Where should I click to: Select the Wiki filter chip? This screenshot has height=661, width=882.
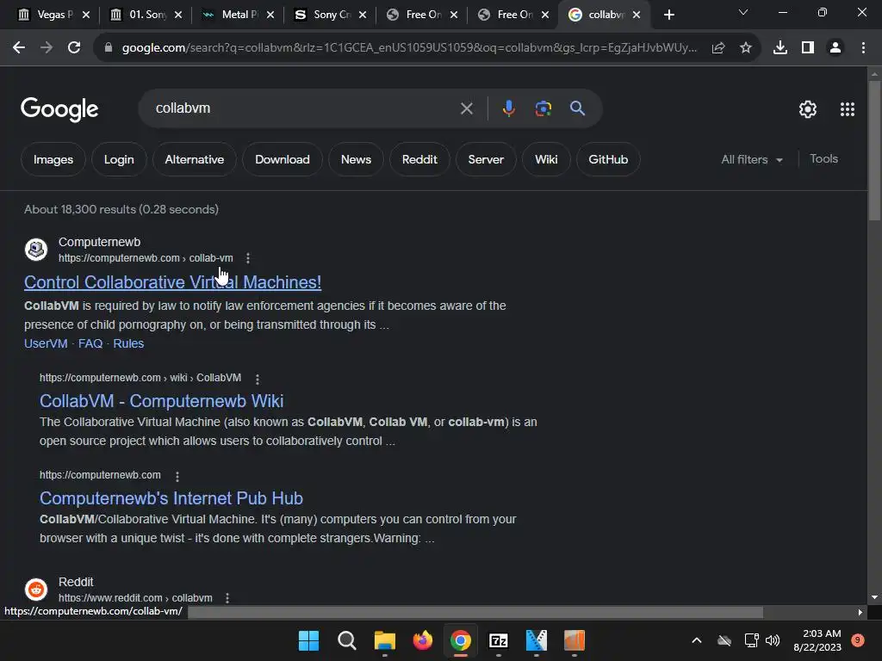click(x=546, y=159)
